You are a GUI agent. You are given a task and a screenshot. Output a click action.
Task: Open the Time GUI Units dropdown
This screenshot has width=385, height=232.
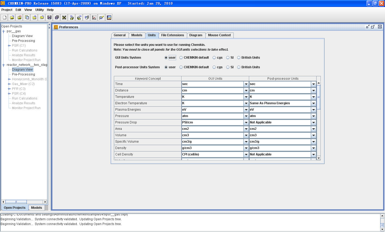(x=246, y=84)
